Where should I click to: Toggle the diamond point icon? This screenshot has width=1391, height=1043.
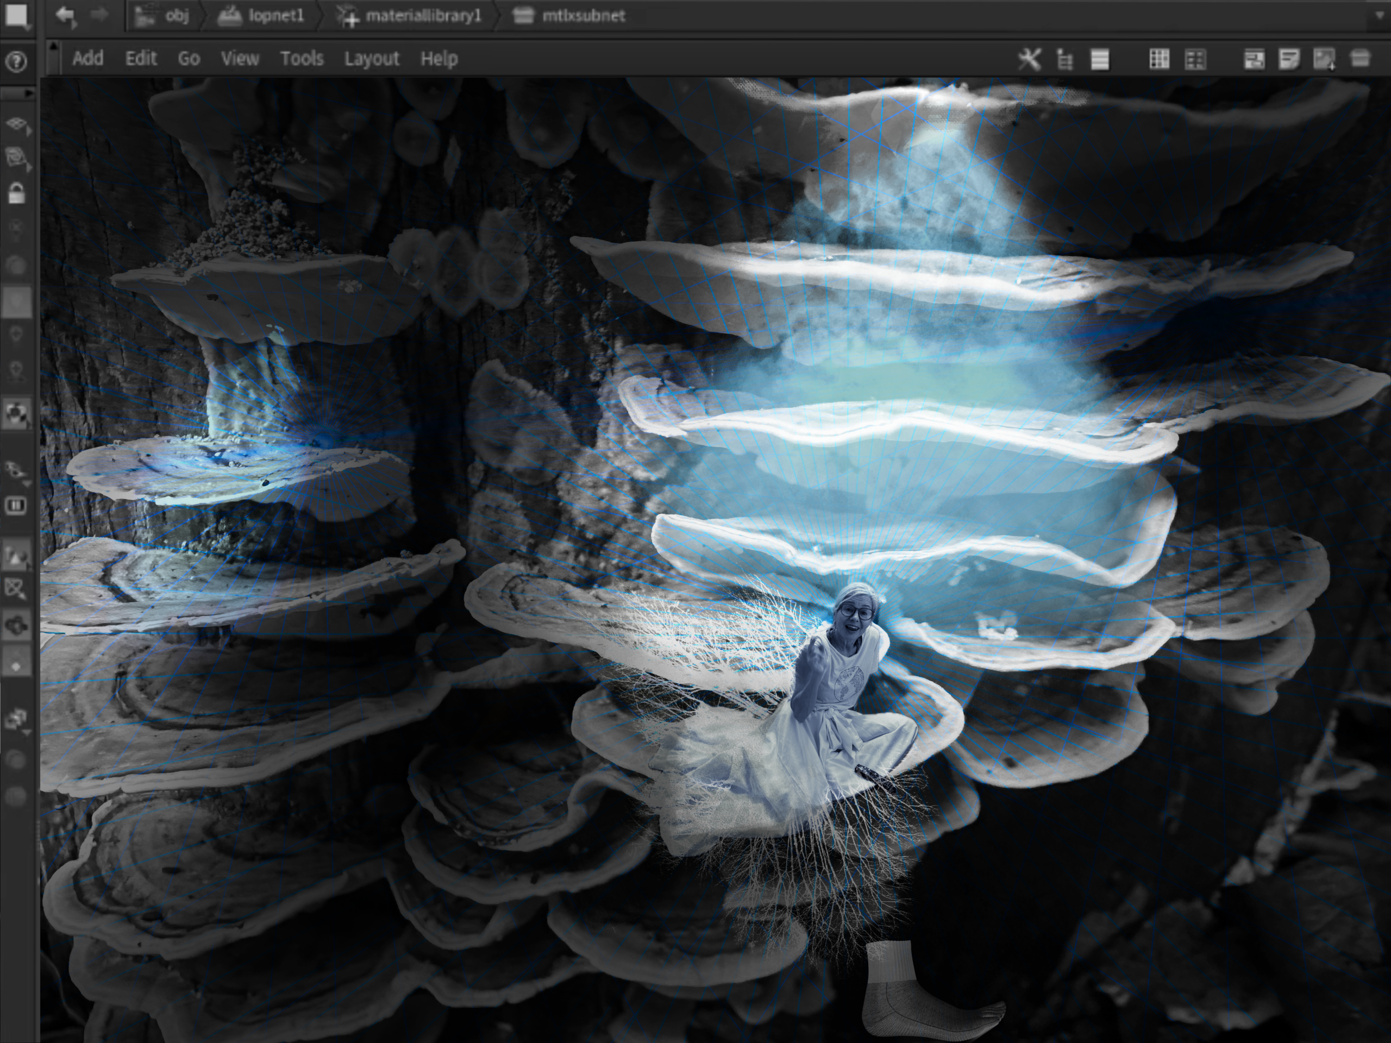16,661
